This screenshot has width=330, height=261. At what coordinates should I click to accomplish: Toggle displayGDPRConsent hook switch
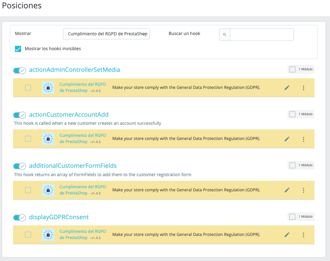tap(20, 218)
